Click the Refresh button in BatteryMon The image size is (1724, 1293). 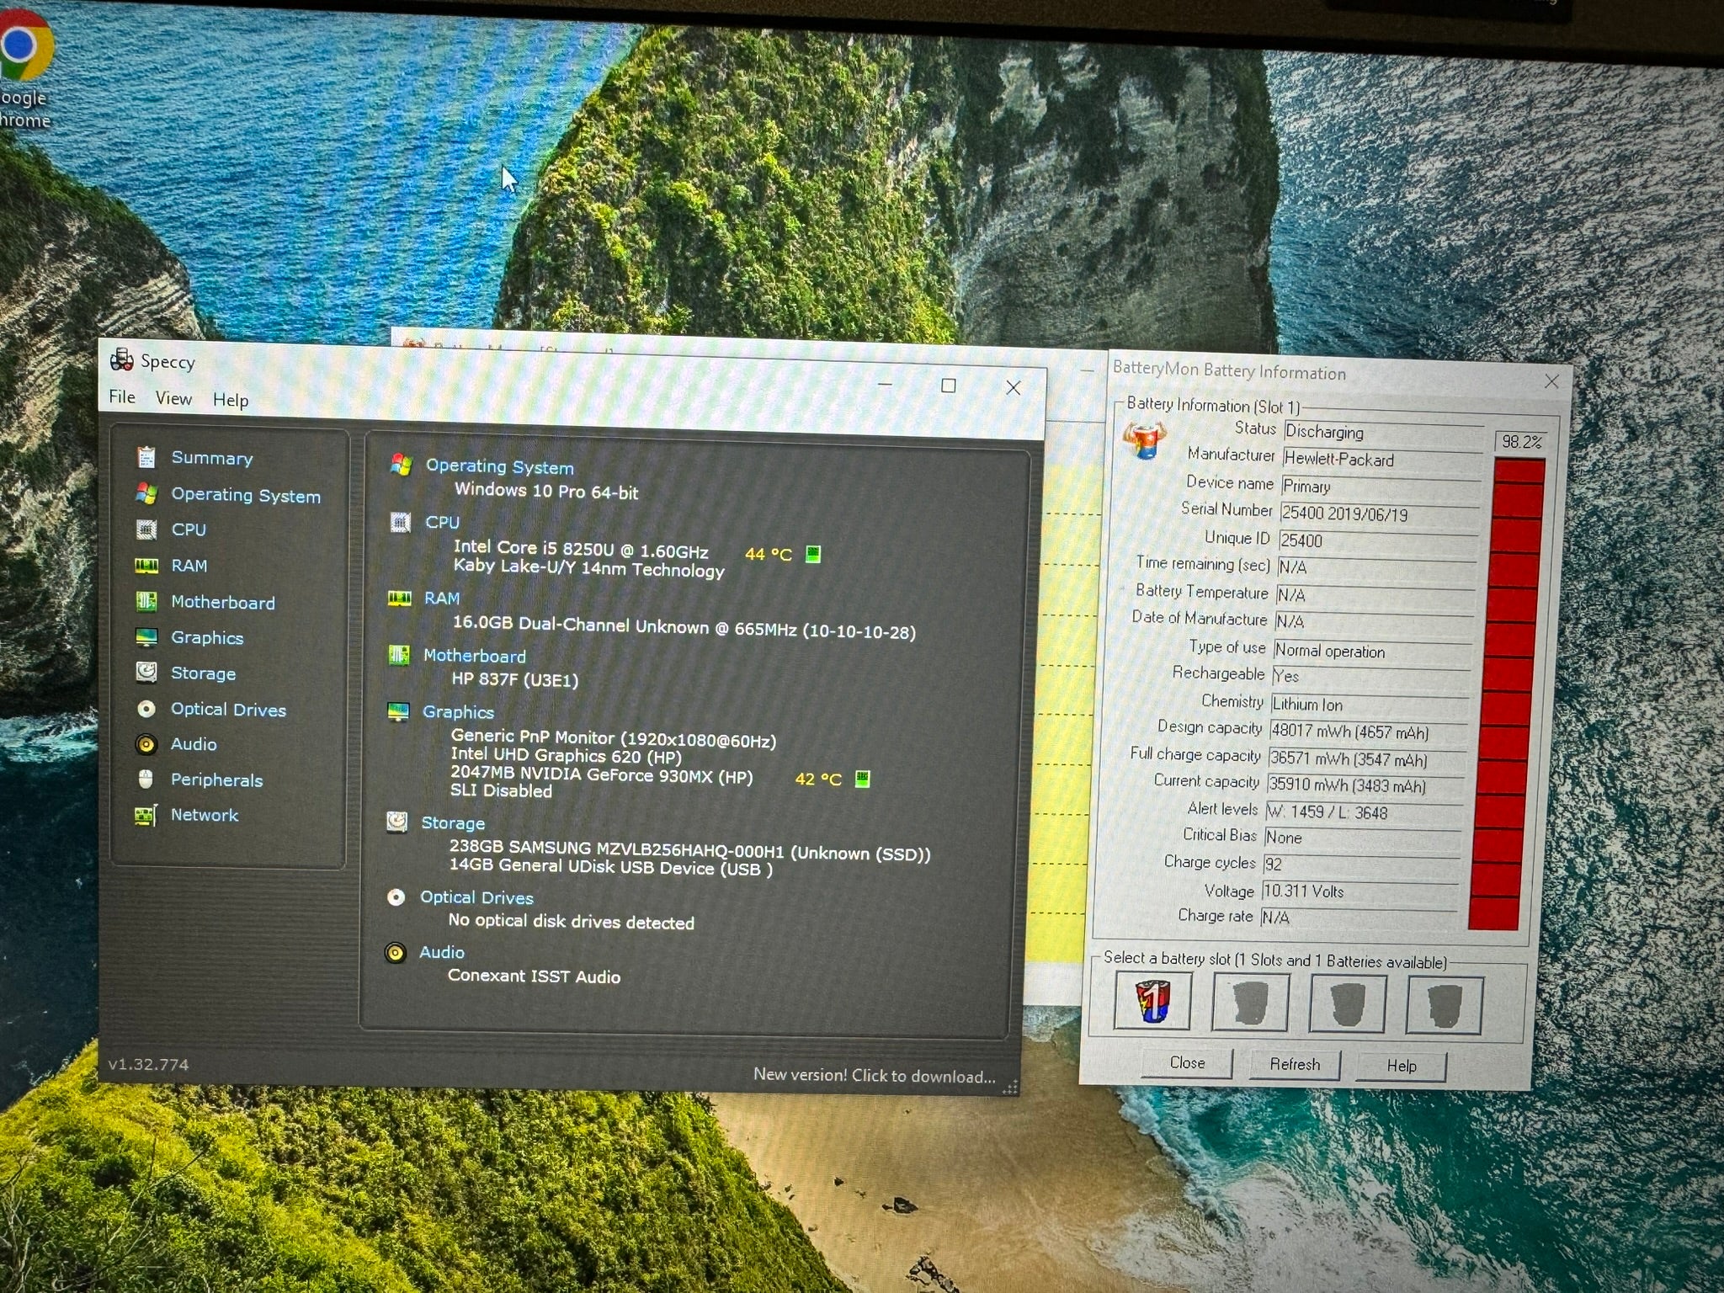(x=1295, y=1065)
